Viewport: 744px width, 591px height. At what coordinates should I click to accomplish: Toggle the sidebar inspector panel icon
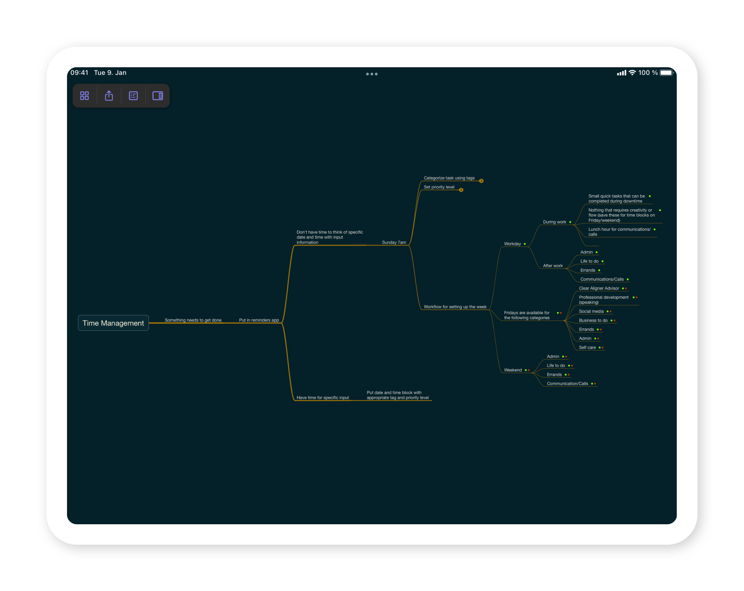(158, 96)
